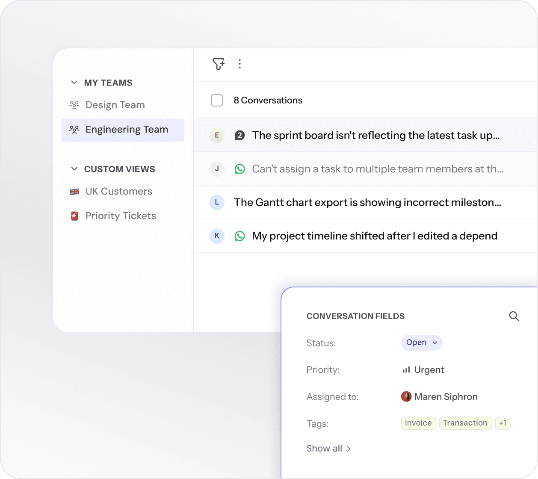
Task: Open the sprint board conversation
Action: pyautogui.click(x=366, y=135)
